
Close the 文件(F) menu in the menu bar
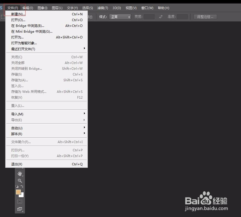tap(13, 8)
